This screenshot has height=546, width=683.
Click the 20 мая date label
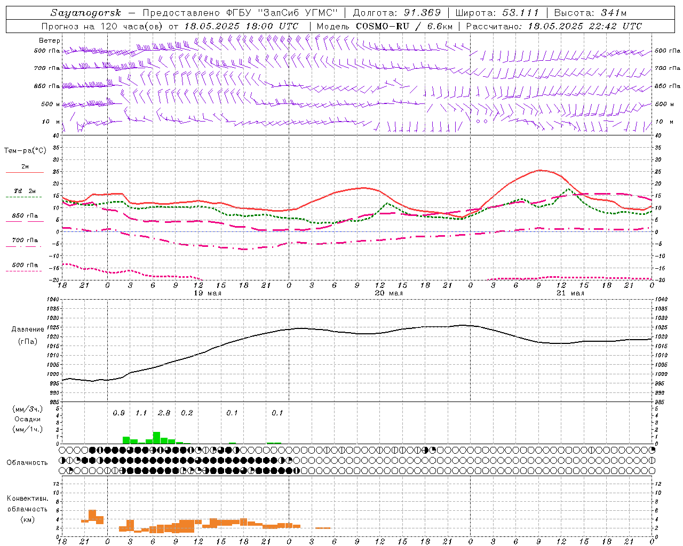pos(389,293)
